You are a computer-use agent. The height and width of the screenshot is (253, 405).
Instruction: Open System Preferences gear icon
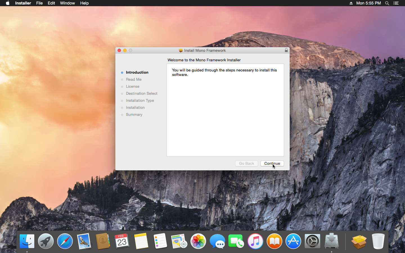[x=312, y=241]
